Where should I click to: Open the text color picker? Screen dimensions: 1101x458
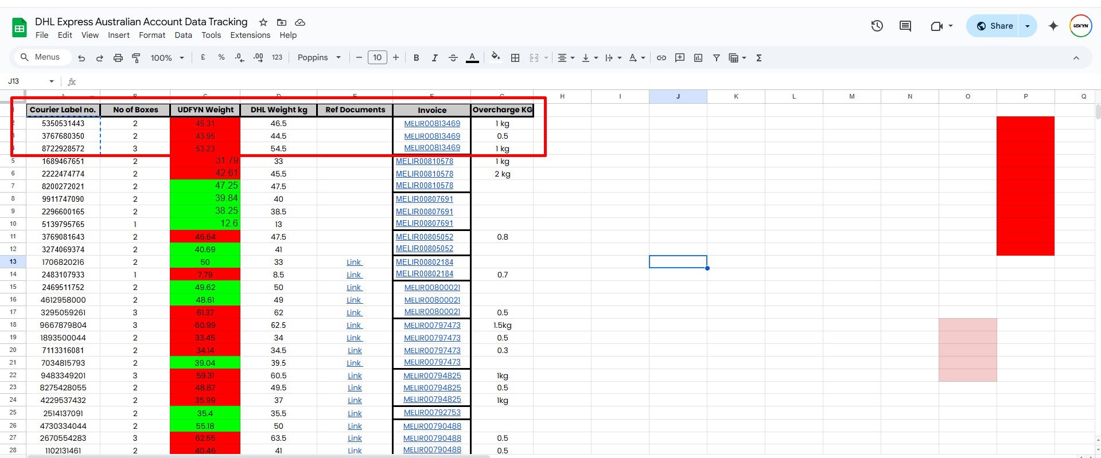click(472, 57)
